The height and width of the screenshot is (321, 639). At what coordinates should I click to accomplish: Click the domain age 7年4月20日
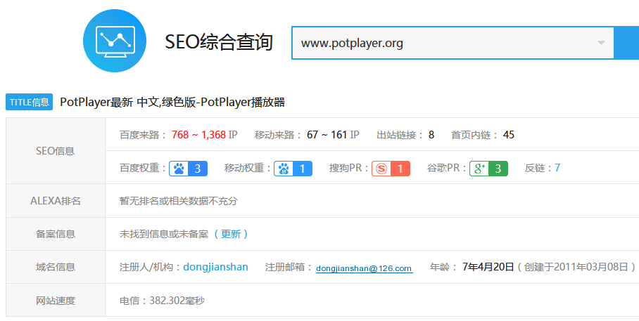488,267
